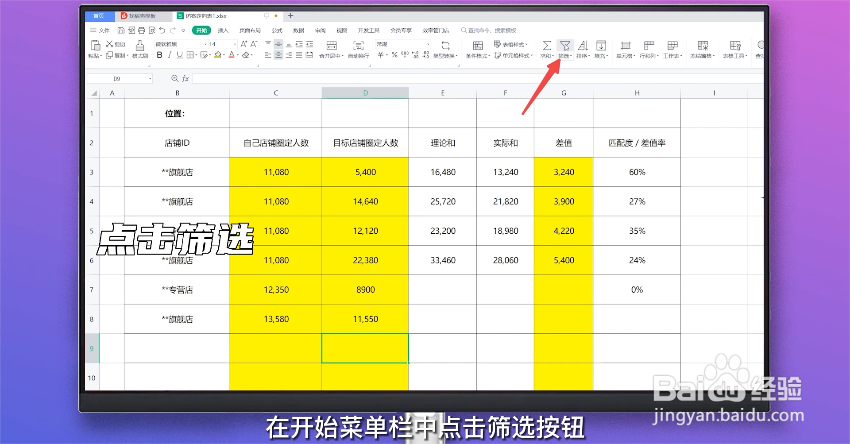
Task: Click the print preview icon
Action: pos(152,30)
